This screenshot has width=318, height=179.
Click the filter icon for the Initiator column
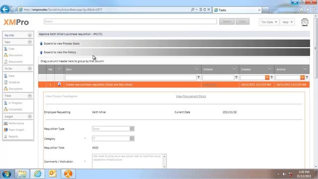(x=237, y=78)
